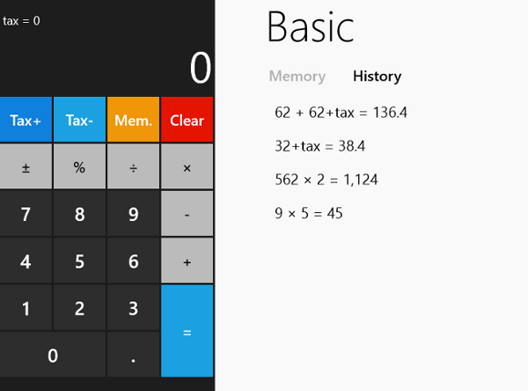528x391 pixels.
Task: Click the Tax+ button
Action: [26, 120]
